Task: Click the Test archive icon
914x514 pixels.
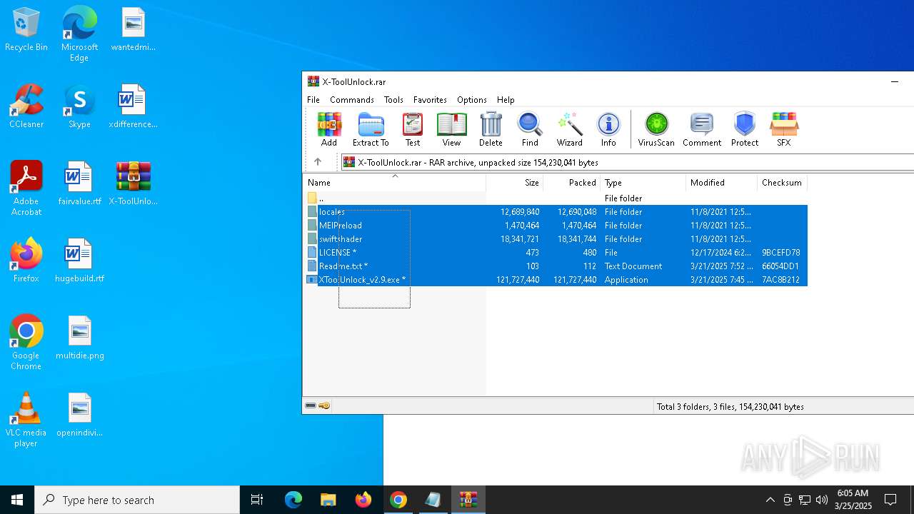Action: click(413, 129)
